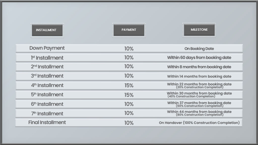Click 'Within 60 days from booking date' text
The height and width of the screenshot is (145, 258).
tap(199, 58)
